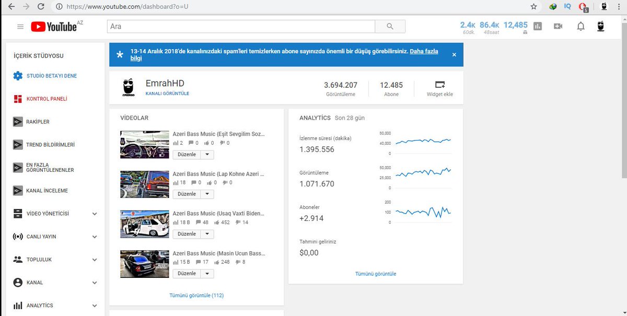Click the Rakipler vidIQ icon
The height and width of the screenshot is (316, 627).
[x=18, y=122]
